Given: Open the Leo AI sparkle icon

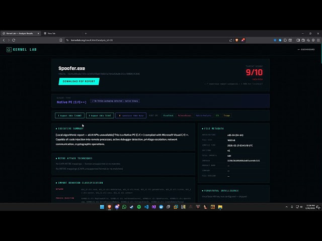Looking at the screenshot, I should [x=308, y=40].
